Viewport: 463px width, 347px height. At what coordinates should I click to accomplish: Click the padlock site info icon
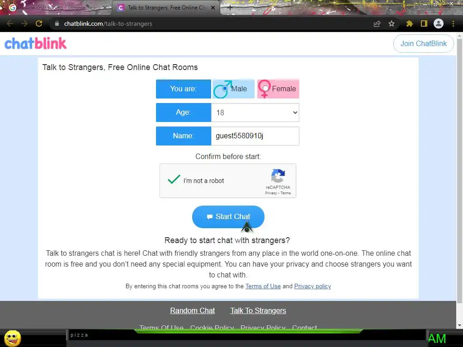[57, 23]
